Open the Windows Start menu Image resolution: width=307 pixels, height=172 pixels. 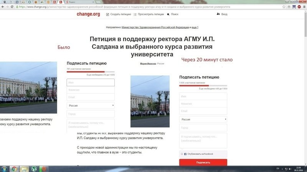coord(4,169)
